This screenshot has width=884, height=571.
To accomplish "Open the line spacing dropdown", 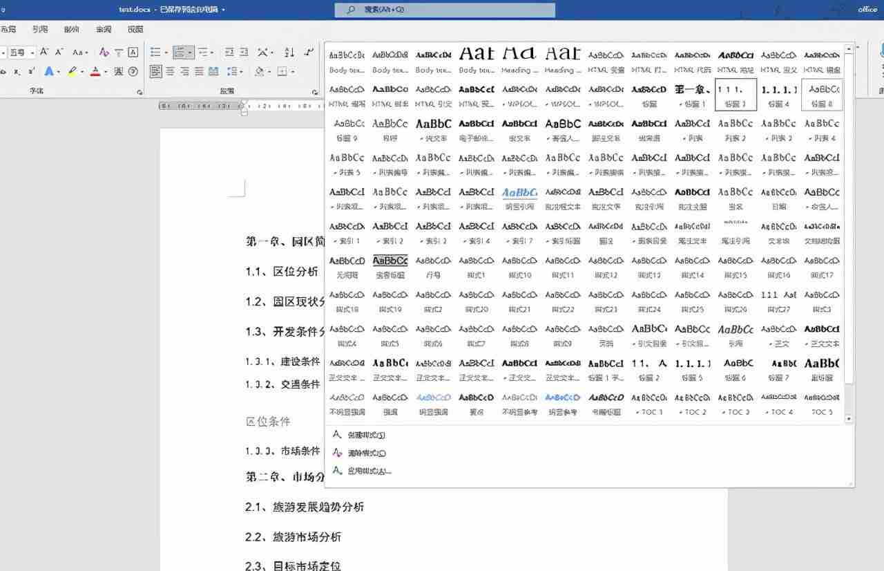I will pos(241,71).
